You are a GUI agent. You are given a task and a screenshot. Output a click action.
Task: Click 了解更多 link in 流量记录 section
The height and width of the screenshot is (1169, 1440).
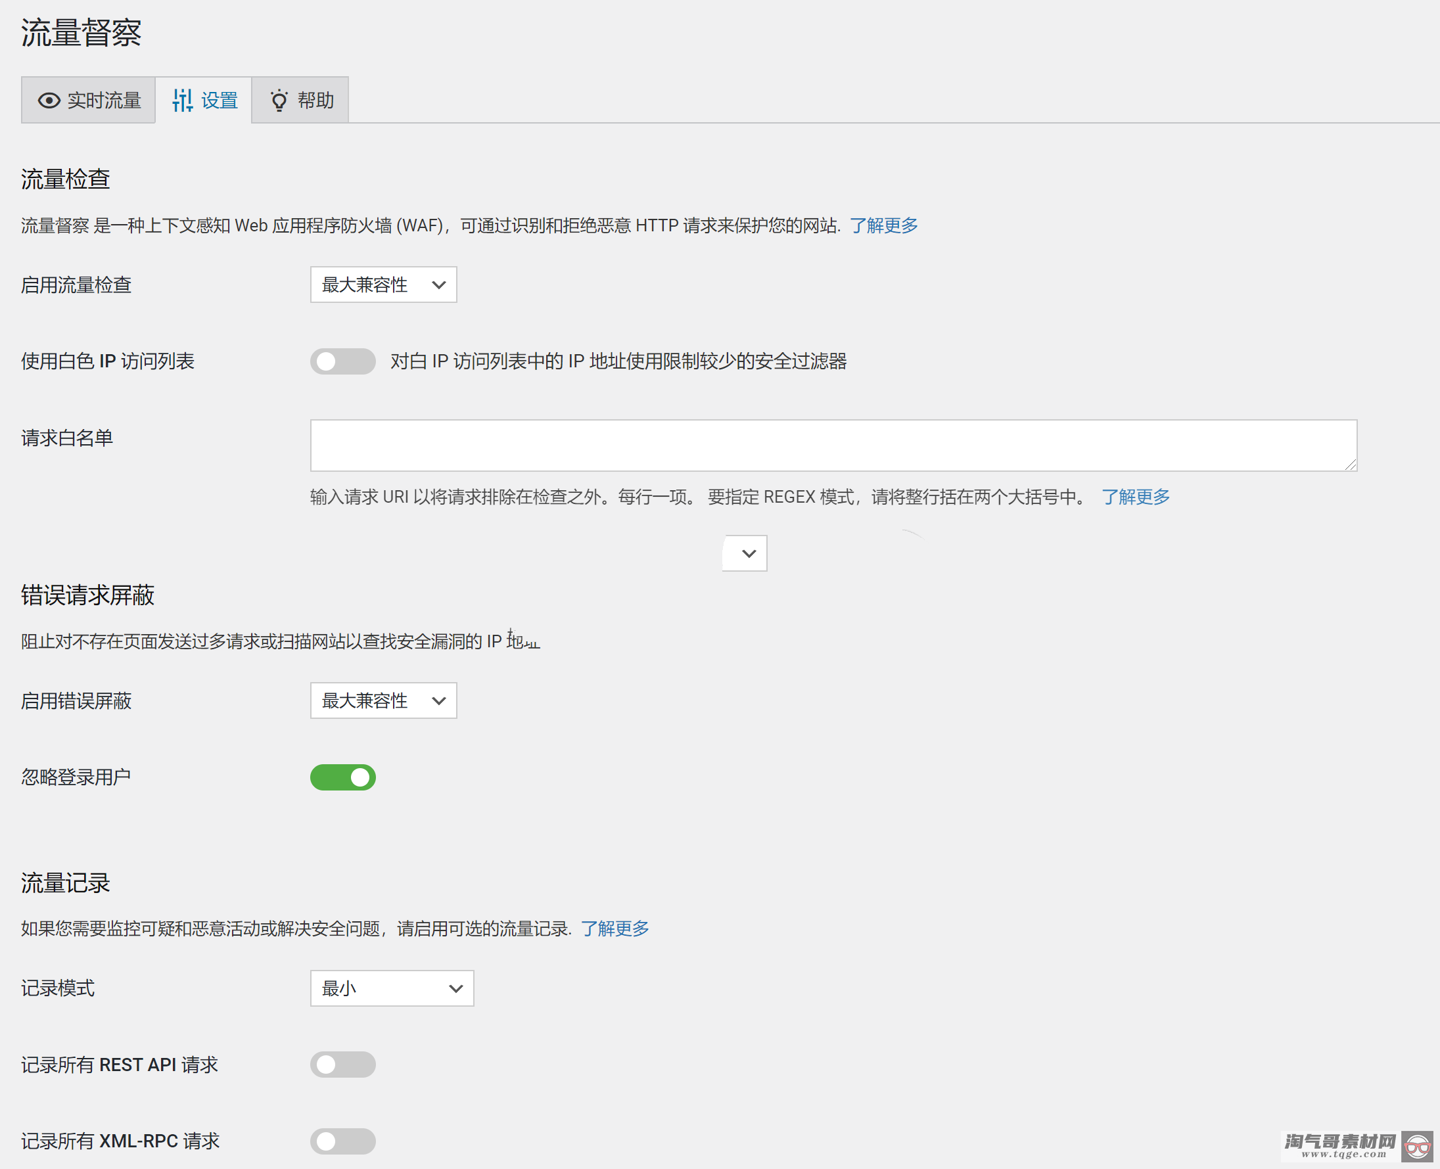[615, 928]
